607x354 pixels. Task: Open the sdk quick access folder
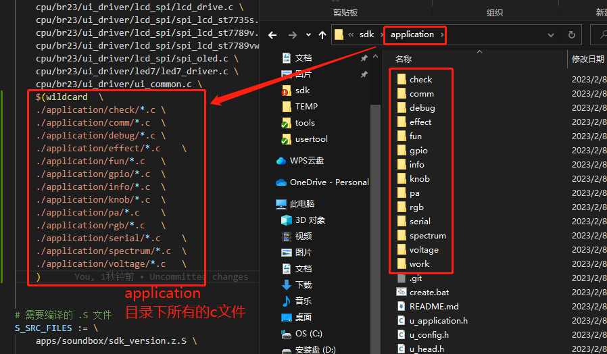pyautogui.click(x=296, y=91)
